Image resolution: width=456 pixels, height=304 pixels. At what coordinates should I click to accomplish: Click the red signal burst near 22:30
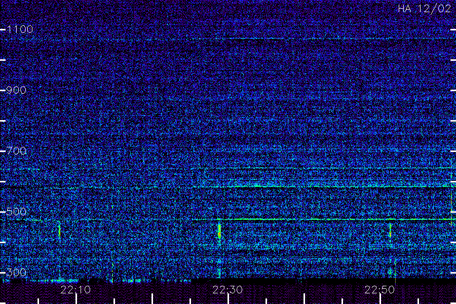[219, 231]
